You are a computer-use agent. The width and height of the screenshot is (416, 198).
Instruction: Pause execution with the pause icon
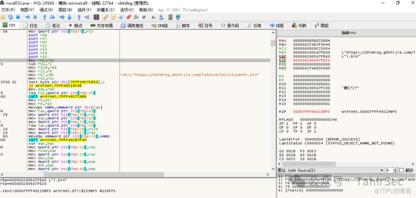tap(35, 17)
